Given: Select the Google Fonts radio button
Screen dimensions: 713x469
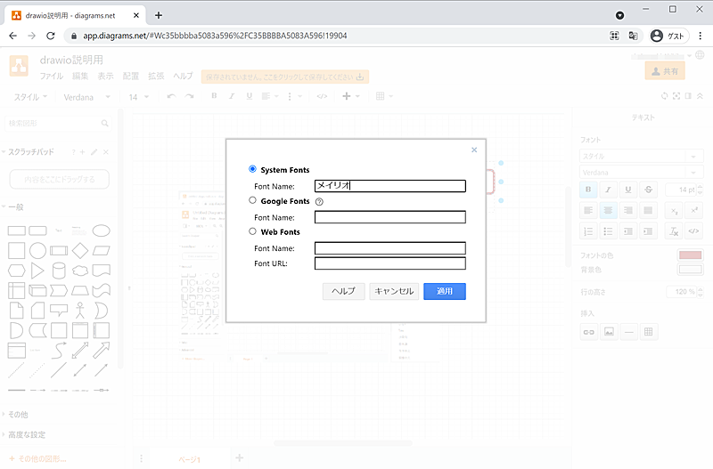Looking at the screenshot, I should [x=253, y=201].
